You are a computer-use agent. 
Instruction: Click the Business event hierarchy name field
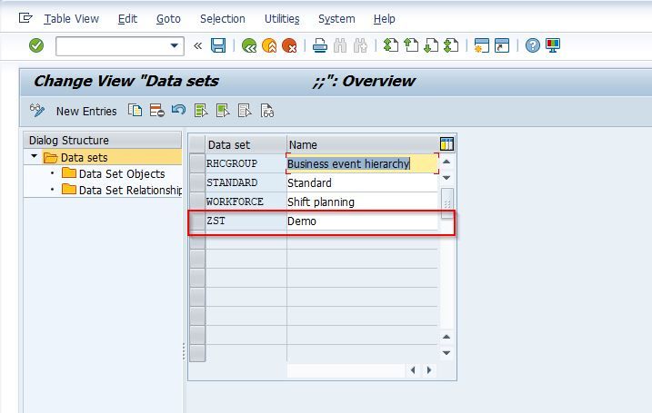[x=362, y=163]
